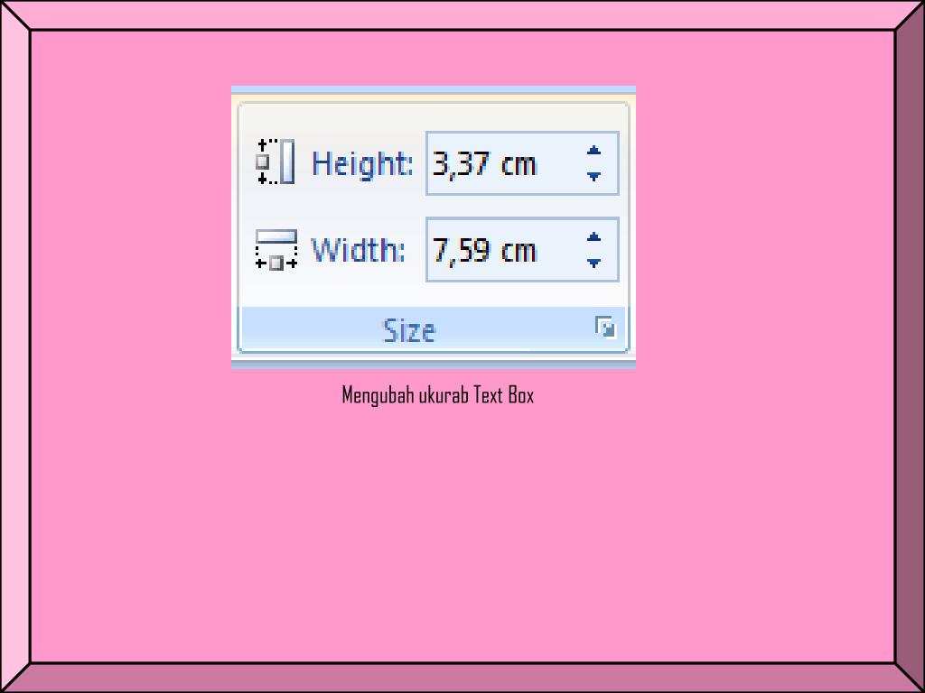Screen dimensions: 925x693
Task: Increase Height with up arrow
Action: pyautogui.click(x=594, y=151)
